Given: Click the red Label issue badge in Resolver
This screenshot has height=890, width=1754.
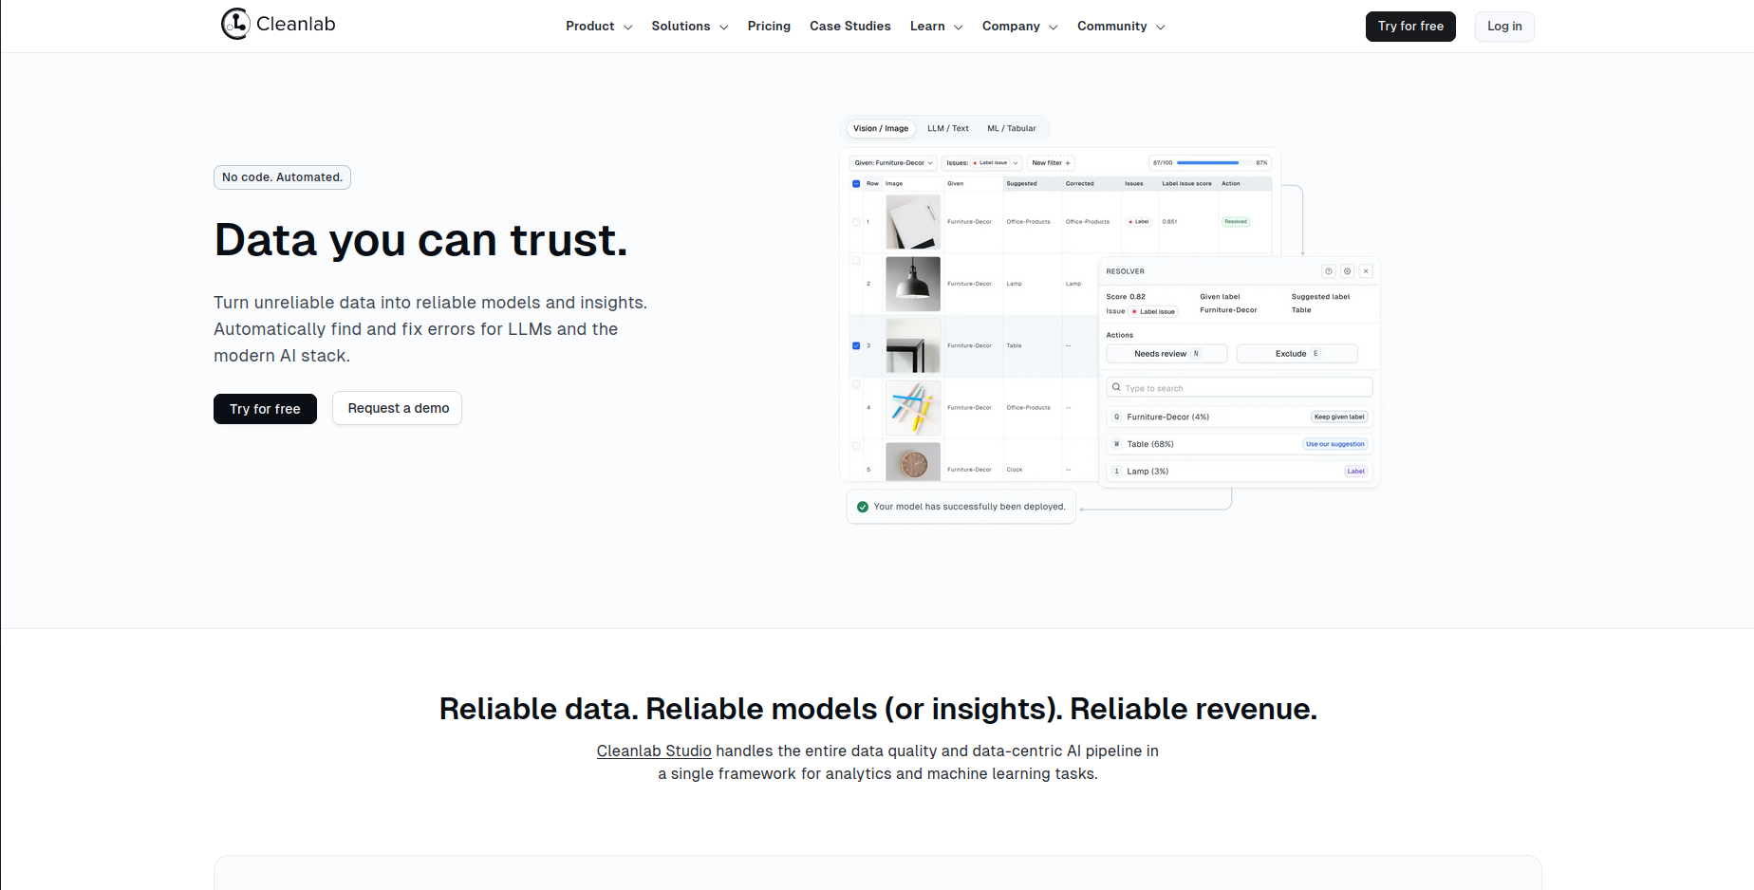Looking at the screenshot, I should pyautogui.click(x=1153, y=311).
